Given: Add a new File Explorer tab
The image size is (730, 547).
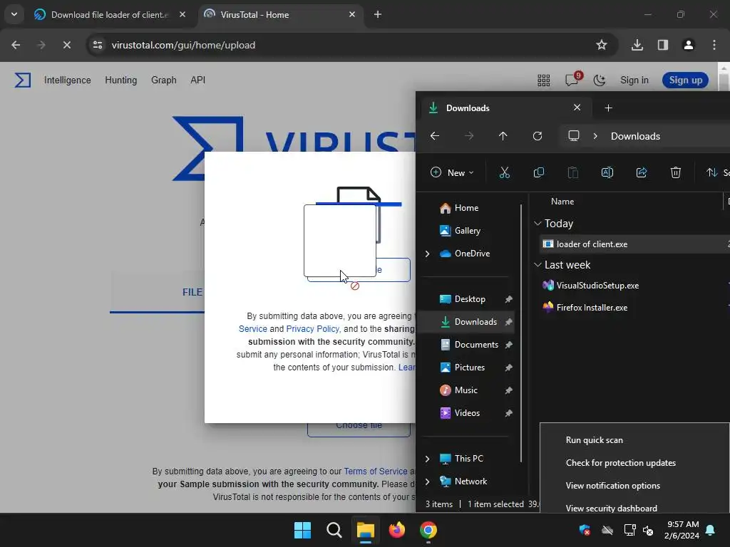Looking at the screenshot, I should click(608, 108).
